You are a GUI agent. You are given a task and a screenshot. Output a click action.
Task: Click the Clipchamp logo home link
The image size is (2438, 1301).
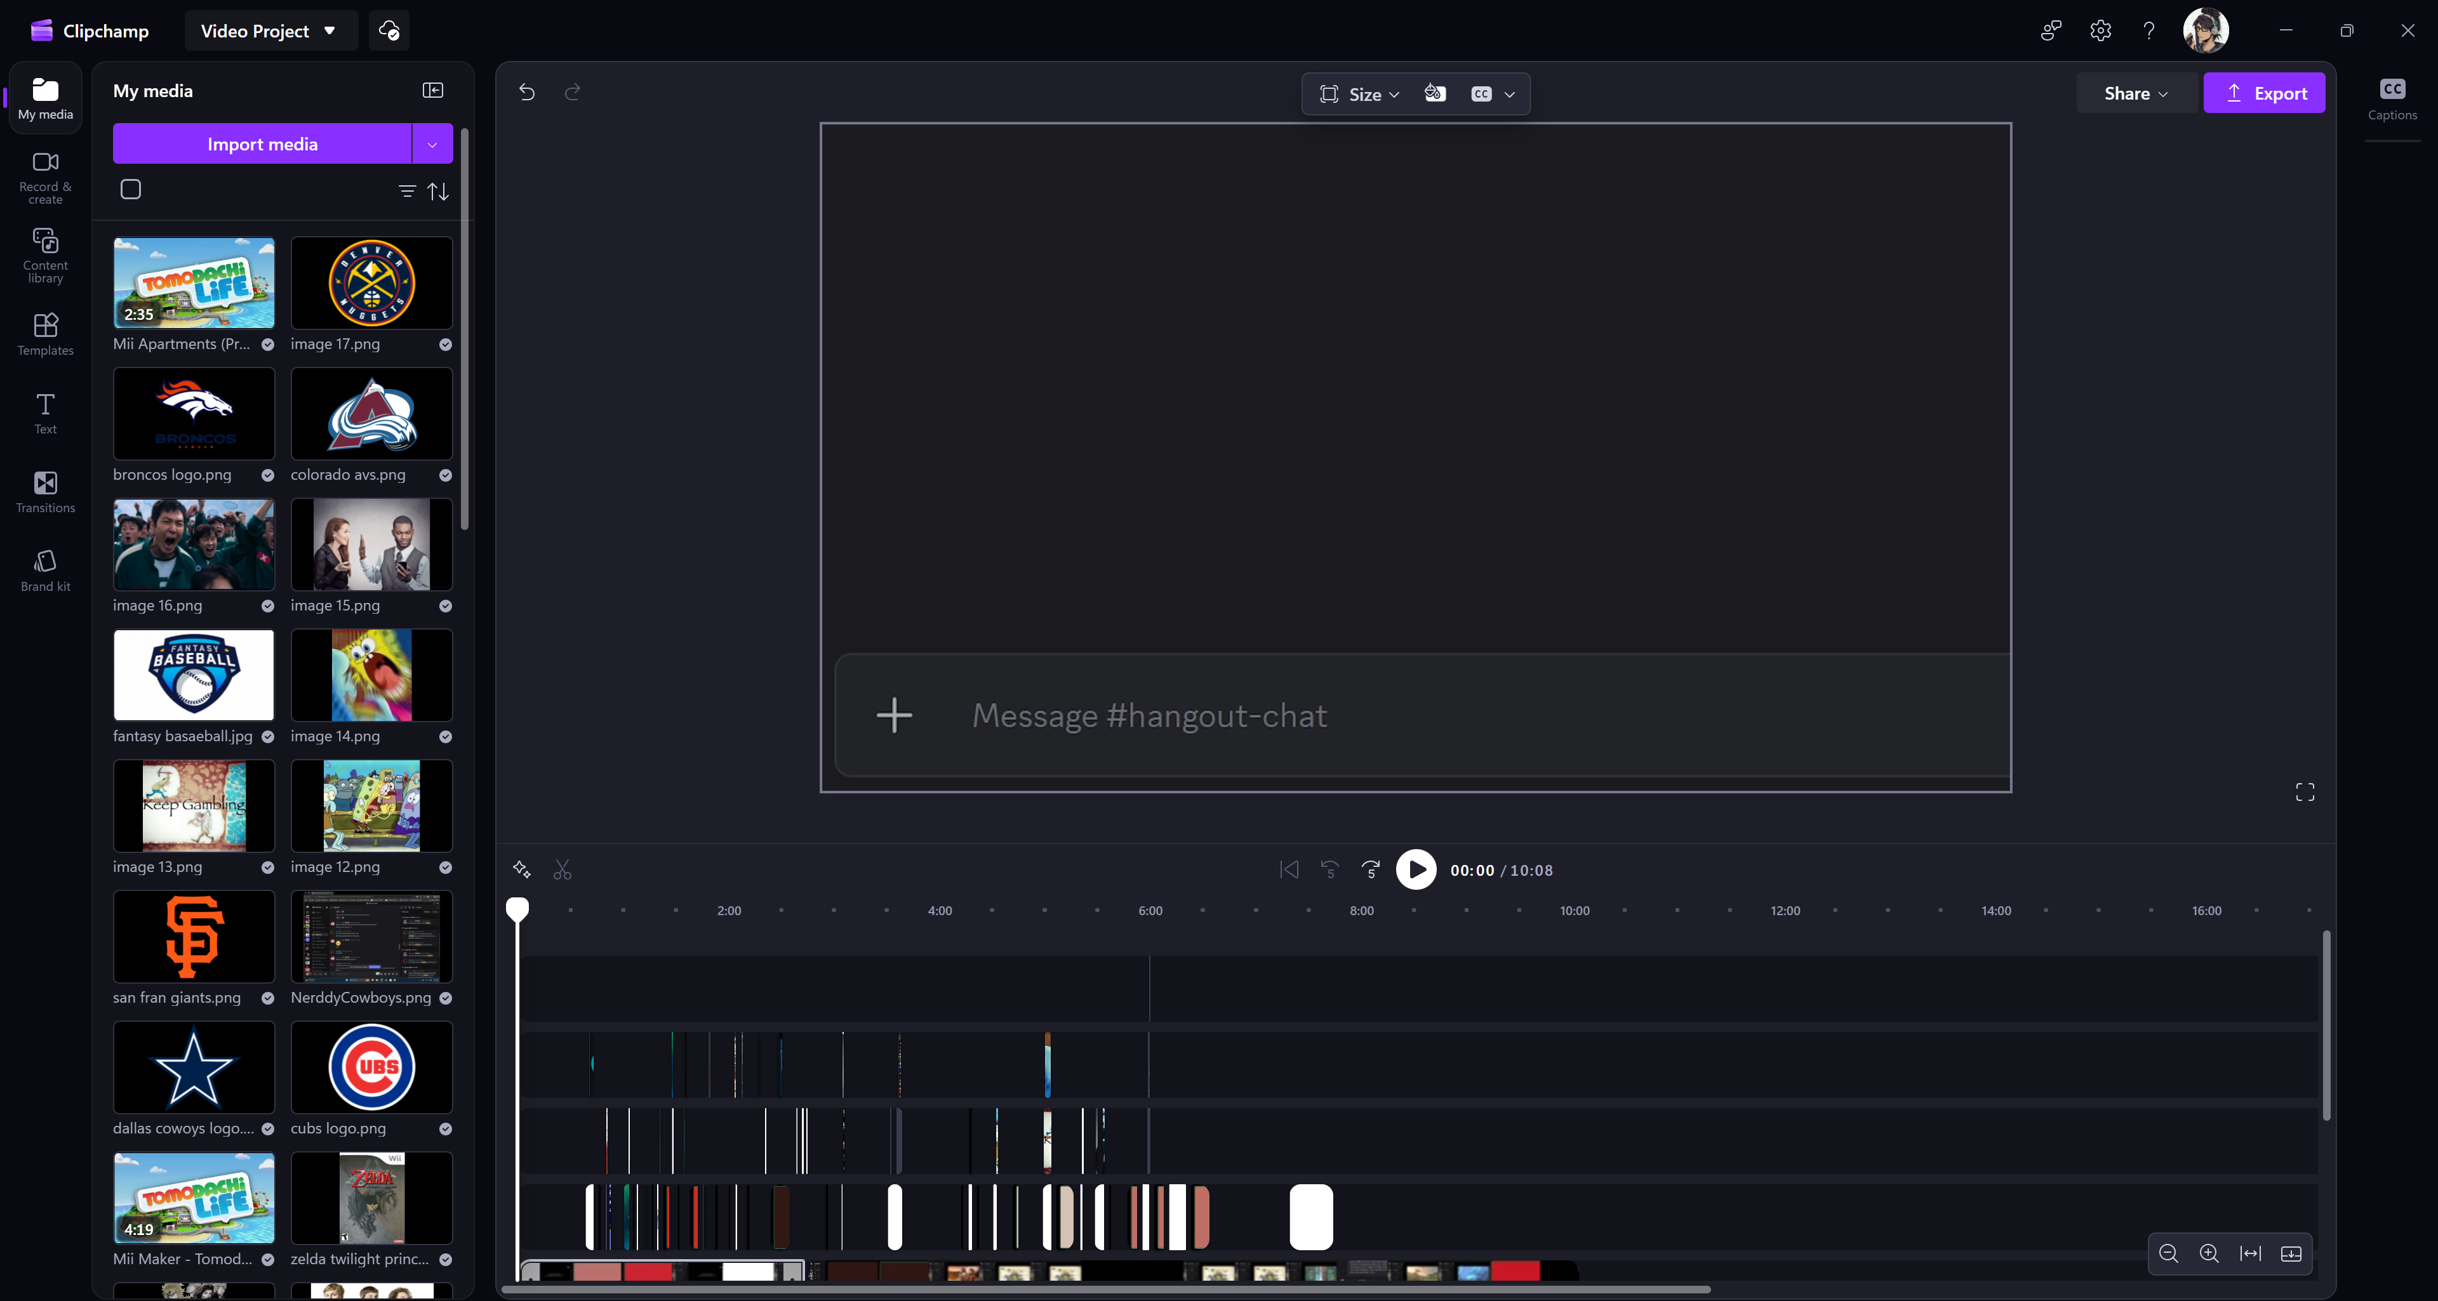click(90, 30)
